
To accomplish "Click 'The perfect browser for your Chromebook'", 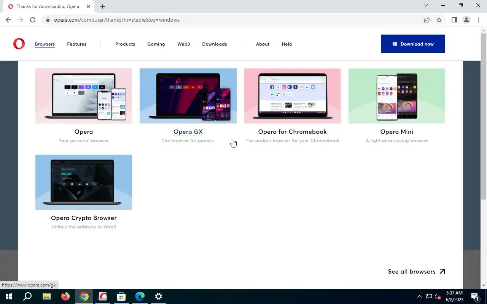I will coord(293,141).
